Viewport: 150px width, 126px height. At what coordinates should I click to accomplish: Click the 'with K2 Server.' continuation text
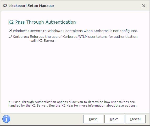(43, 41)
